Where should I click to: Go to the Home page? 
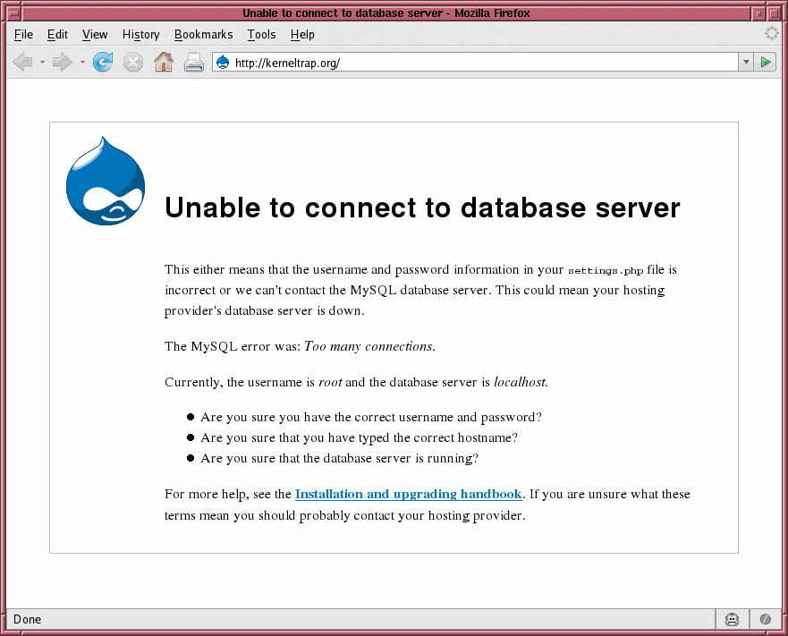pyautogui.click(x=164, y=63)
